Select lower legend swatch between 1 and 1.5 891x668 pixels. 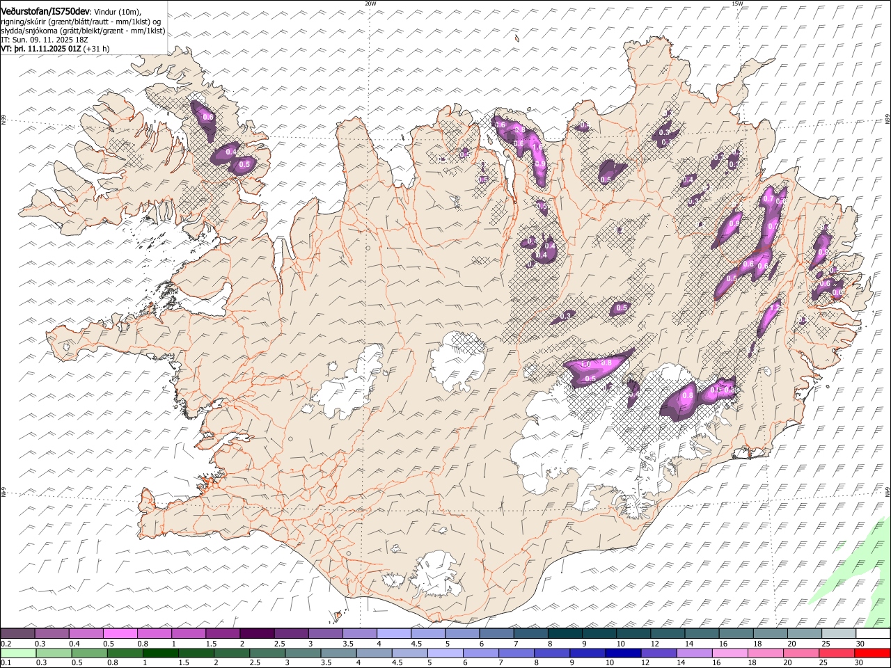coord(160,653)
